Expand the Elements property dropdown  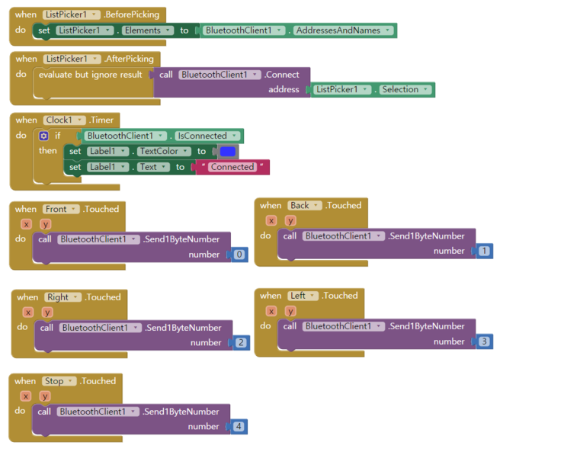coord(147,30)
